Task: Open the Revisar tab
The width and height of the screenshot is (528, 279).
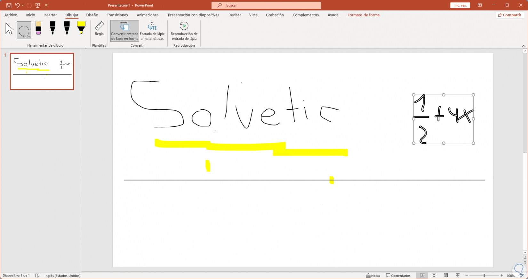Action: pyautogui.click(x=235, y=15)
